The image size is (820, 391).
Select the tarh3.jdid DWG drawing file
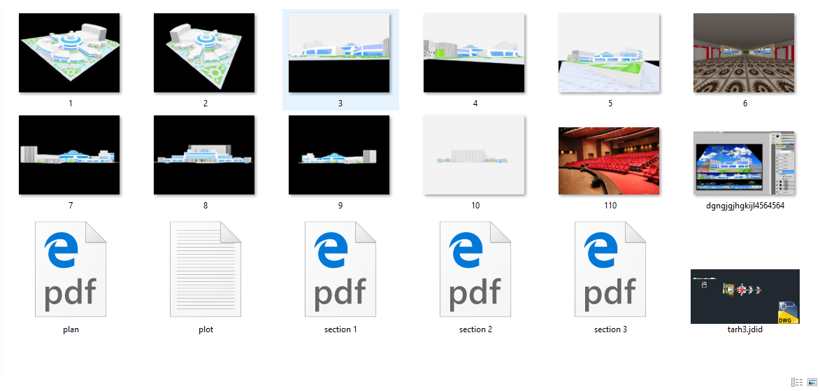click(x=745, y=296)
